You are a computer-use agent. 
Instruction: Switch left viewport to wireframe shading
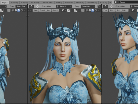point(13,10)
